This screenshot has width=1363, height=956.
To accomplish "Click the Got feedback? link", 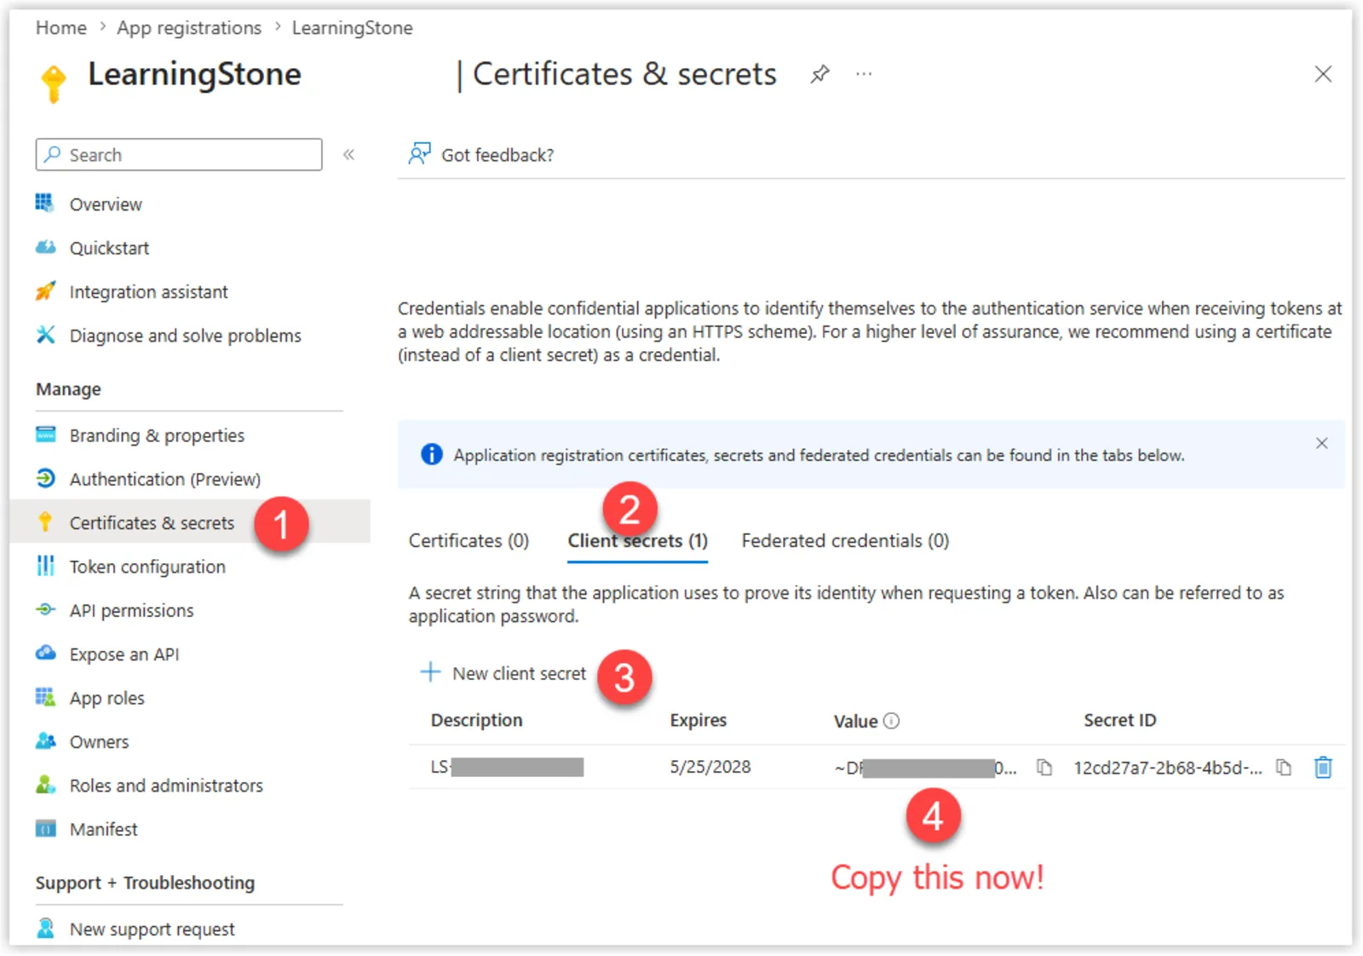I will tap(497, 155).
